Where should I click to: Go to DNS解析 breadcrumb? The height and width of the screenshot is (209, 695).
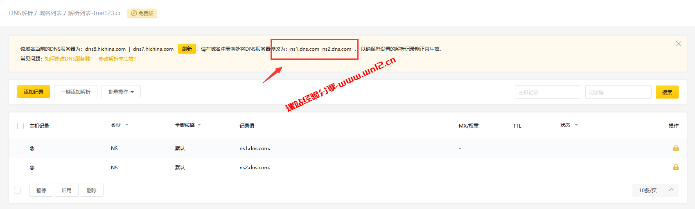[21, 13]
